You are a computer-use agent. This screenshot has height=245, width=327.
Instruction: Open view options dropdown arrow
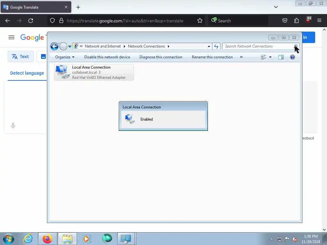tap(270, 57)
